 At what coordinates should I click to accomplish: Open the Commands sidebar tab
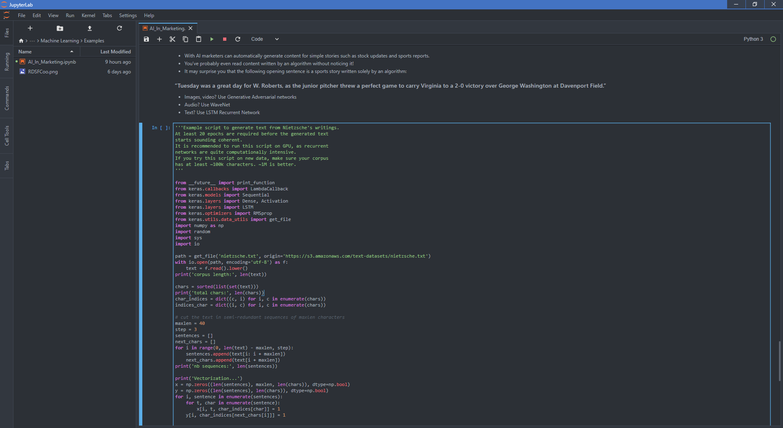[7, 98]
